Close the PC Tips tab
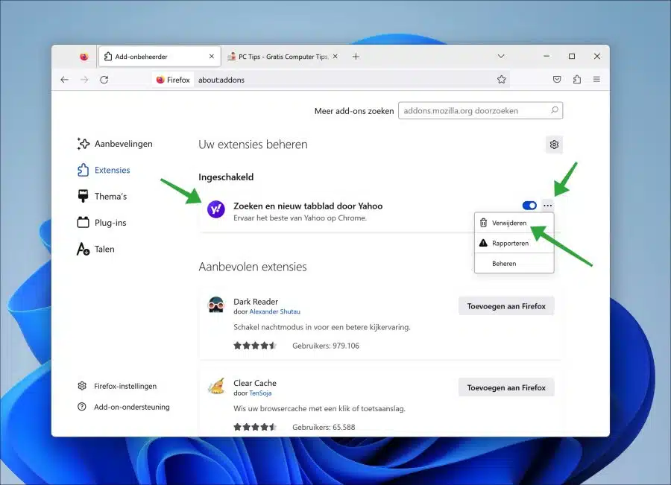This screenshot has height=485, width=671. click(x=335, y=57)
